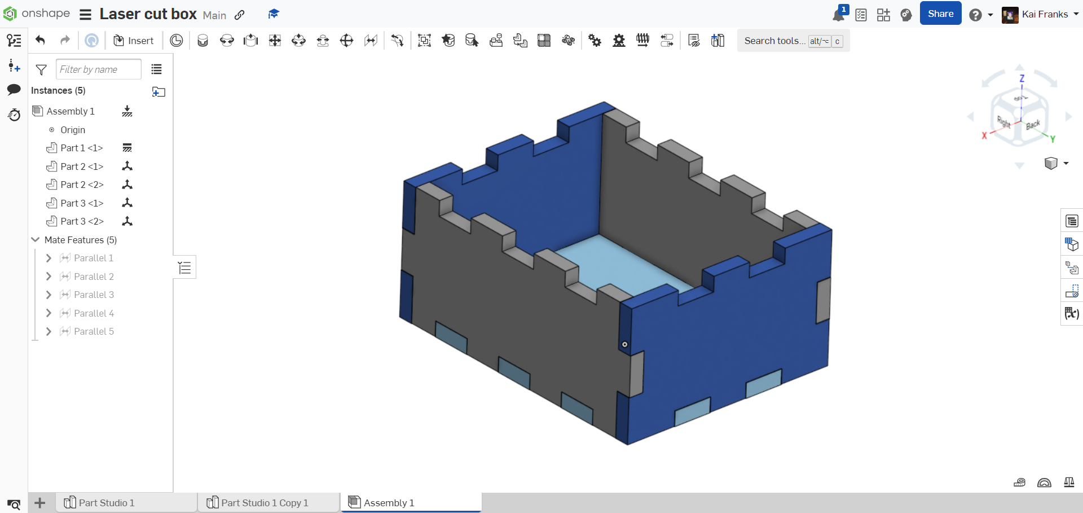The width and height of the screenshot is (1083, 513).
Task: Click the Filter by name field
Action: pyautogui.click(x=99, y=69)
